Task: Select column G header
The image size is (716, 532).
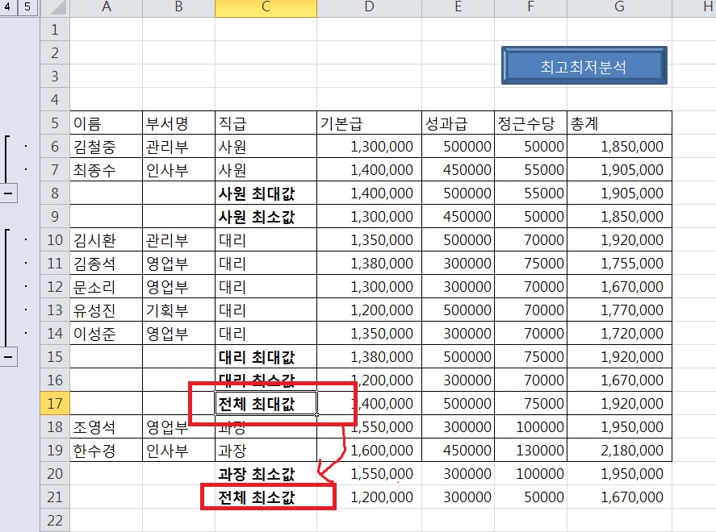Action: [x=619, y=8]
